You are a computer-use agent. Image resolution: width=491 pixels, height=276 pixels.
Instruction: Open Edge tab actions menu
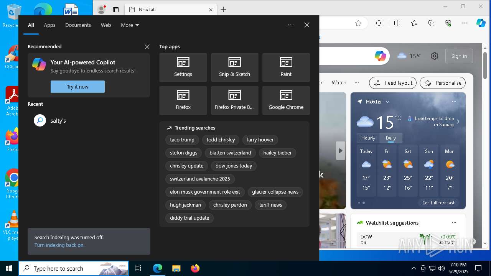point(116,10)
